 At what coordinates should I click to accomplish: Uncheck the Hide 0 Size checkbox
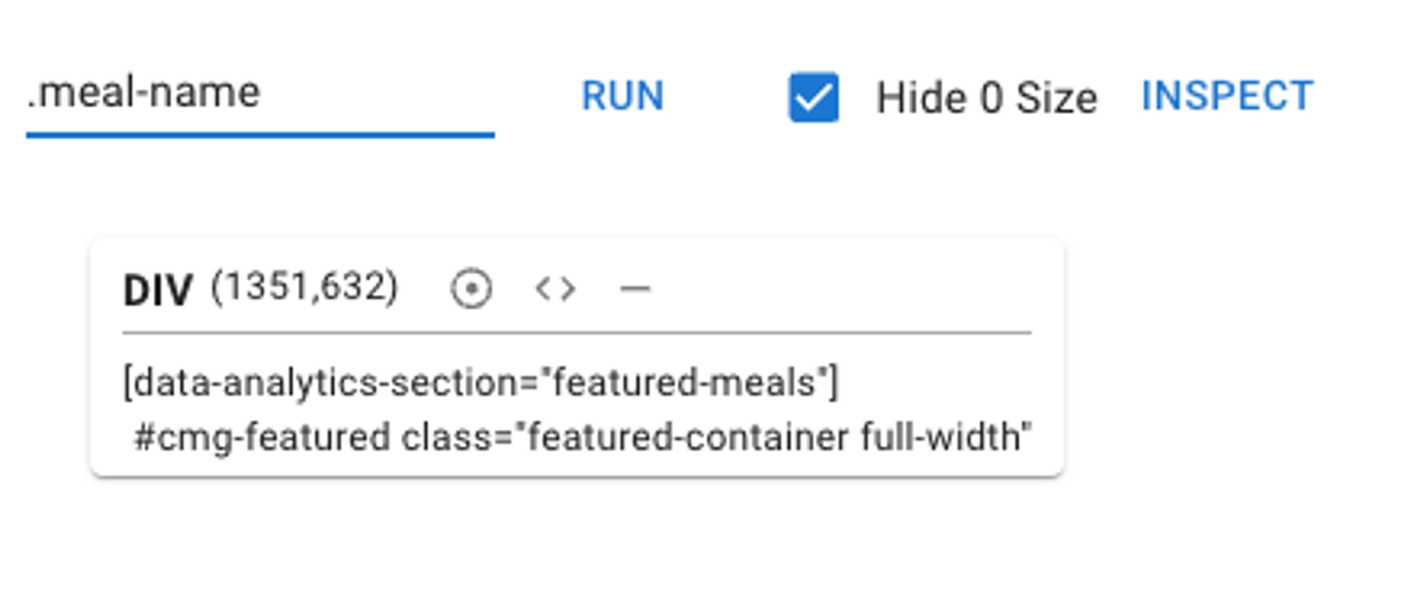(814, 97)
